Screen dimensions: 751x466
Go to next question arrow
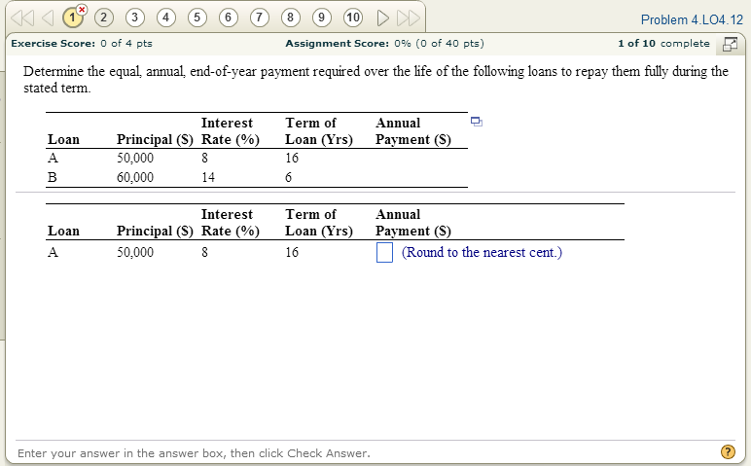click(382, 18)
